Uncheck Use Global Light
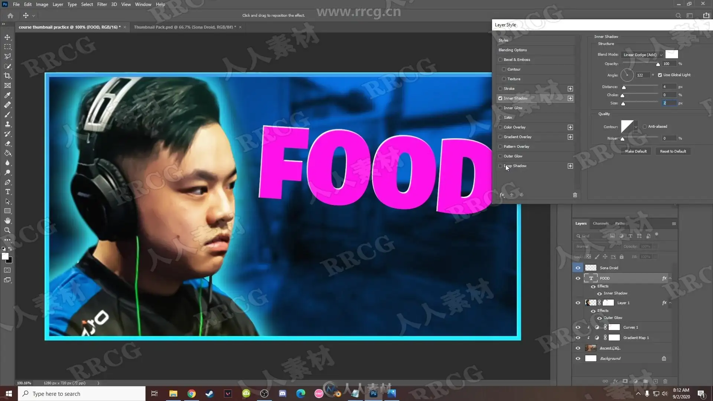 pos(660,75)
